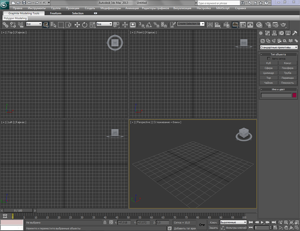The image size is (300, 231).
Task: Click in the object name field
Action: [276, 95]
